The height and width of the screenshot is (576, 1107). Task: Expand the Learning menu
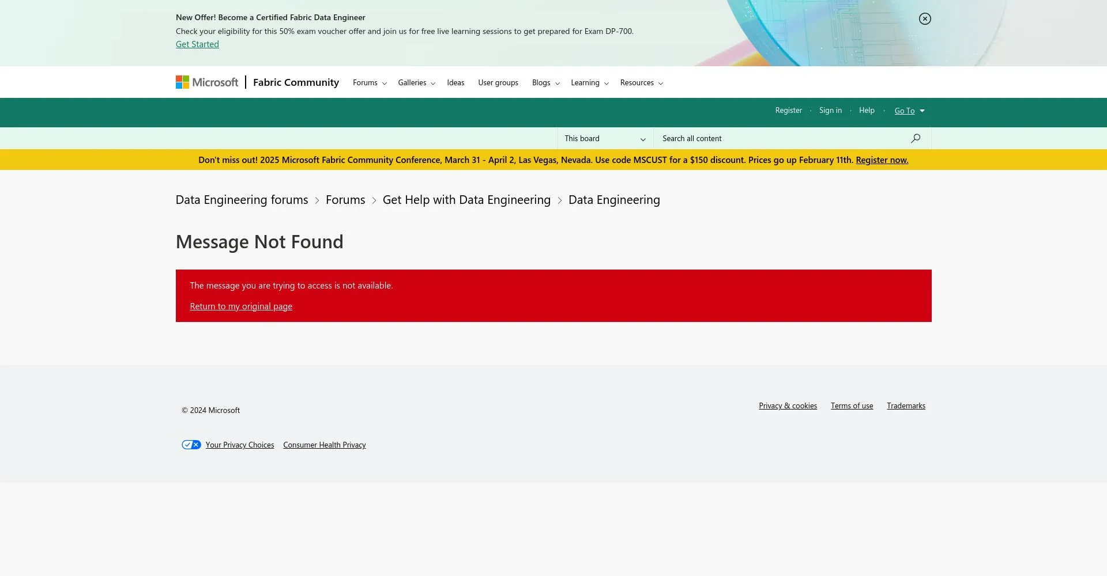point(590,83)
